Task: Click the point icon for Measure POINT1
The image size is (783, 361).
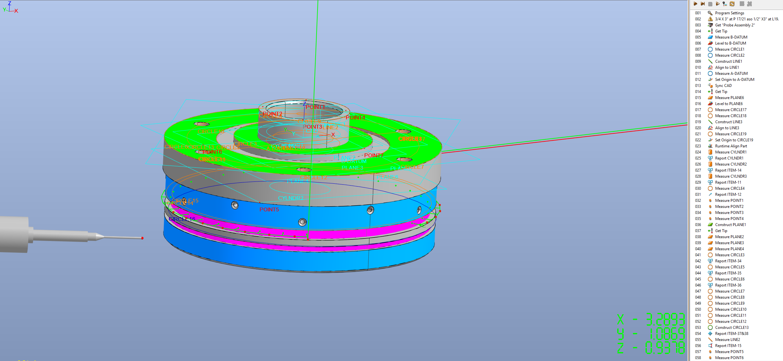Action: (710, 201)
